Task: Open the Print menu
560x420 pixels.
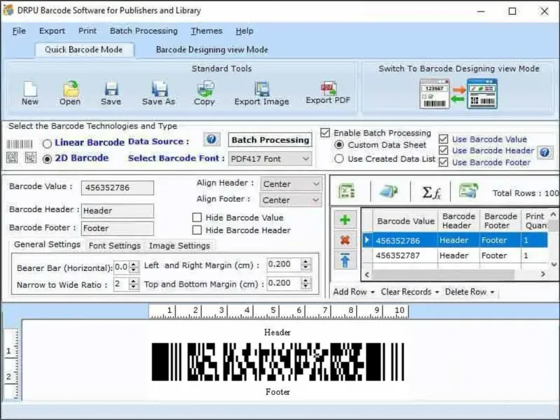Action: pos(87,31)
